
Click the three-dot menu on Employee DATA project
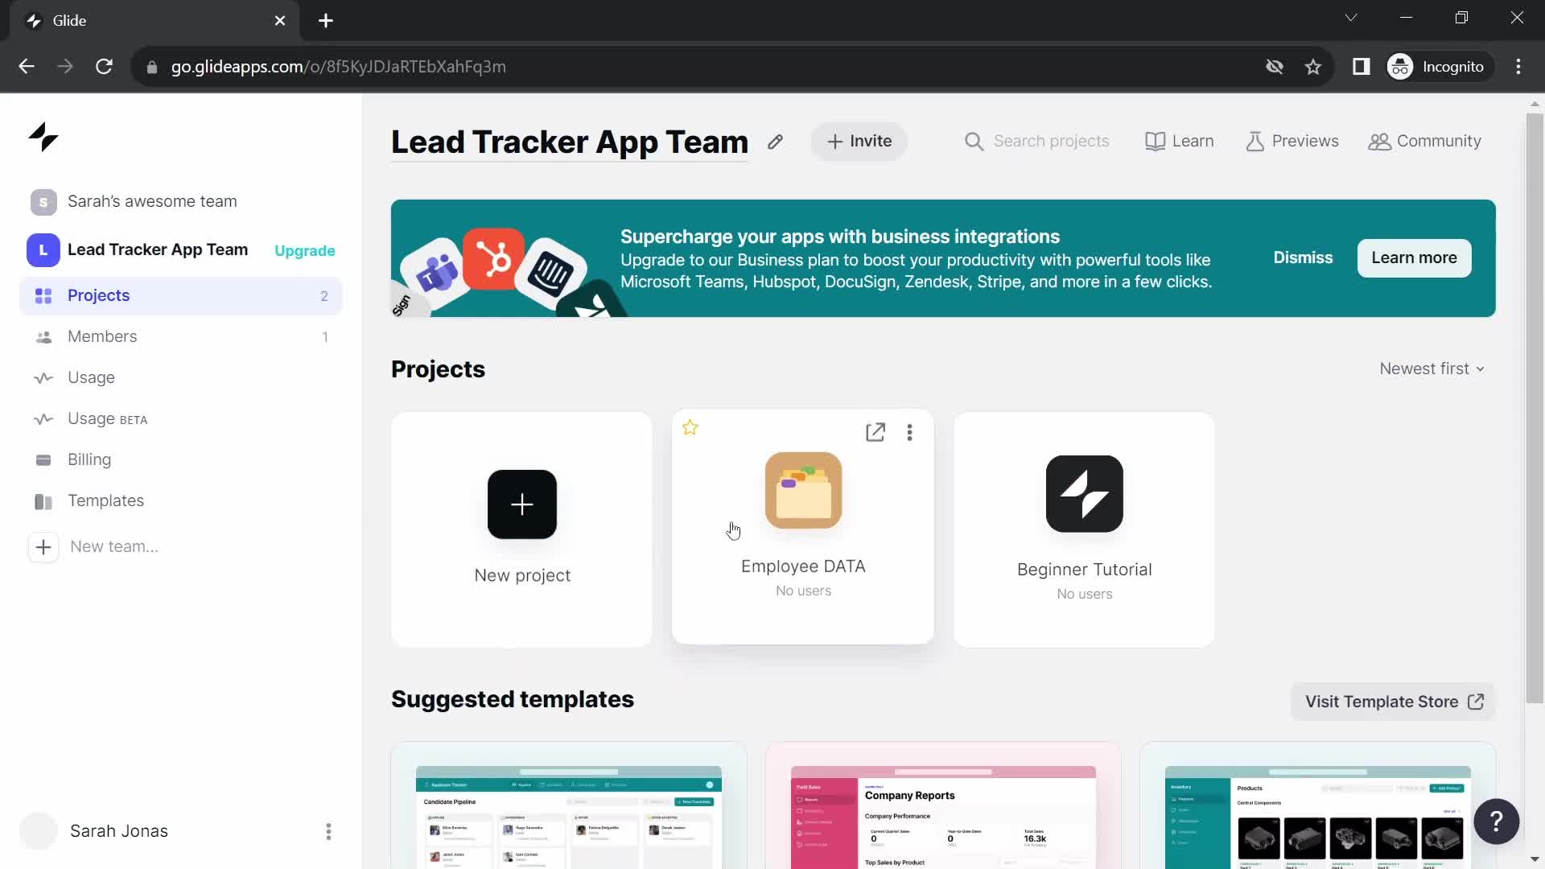pos(909,433)
